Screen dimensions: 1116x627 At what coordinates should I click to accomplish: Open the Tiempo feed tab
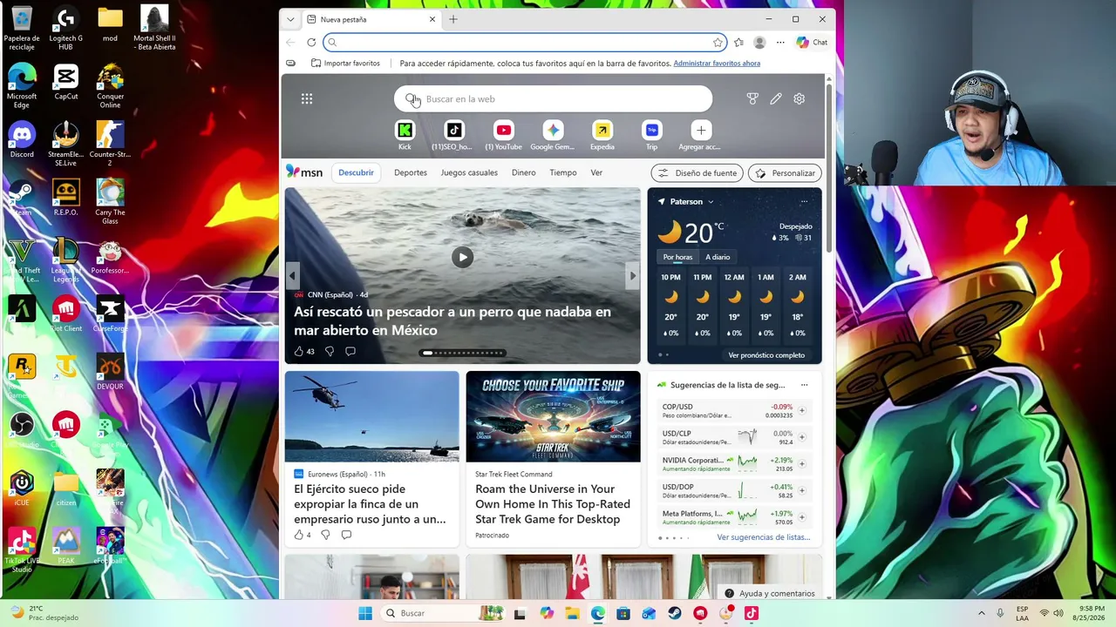click(x=563, y=172)
